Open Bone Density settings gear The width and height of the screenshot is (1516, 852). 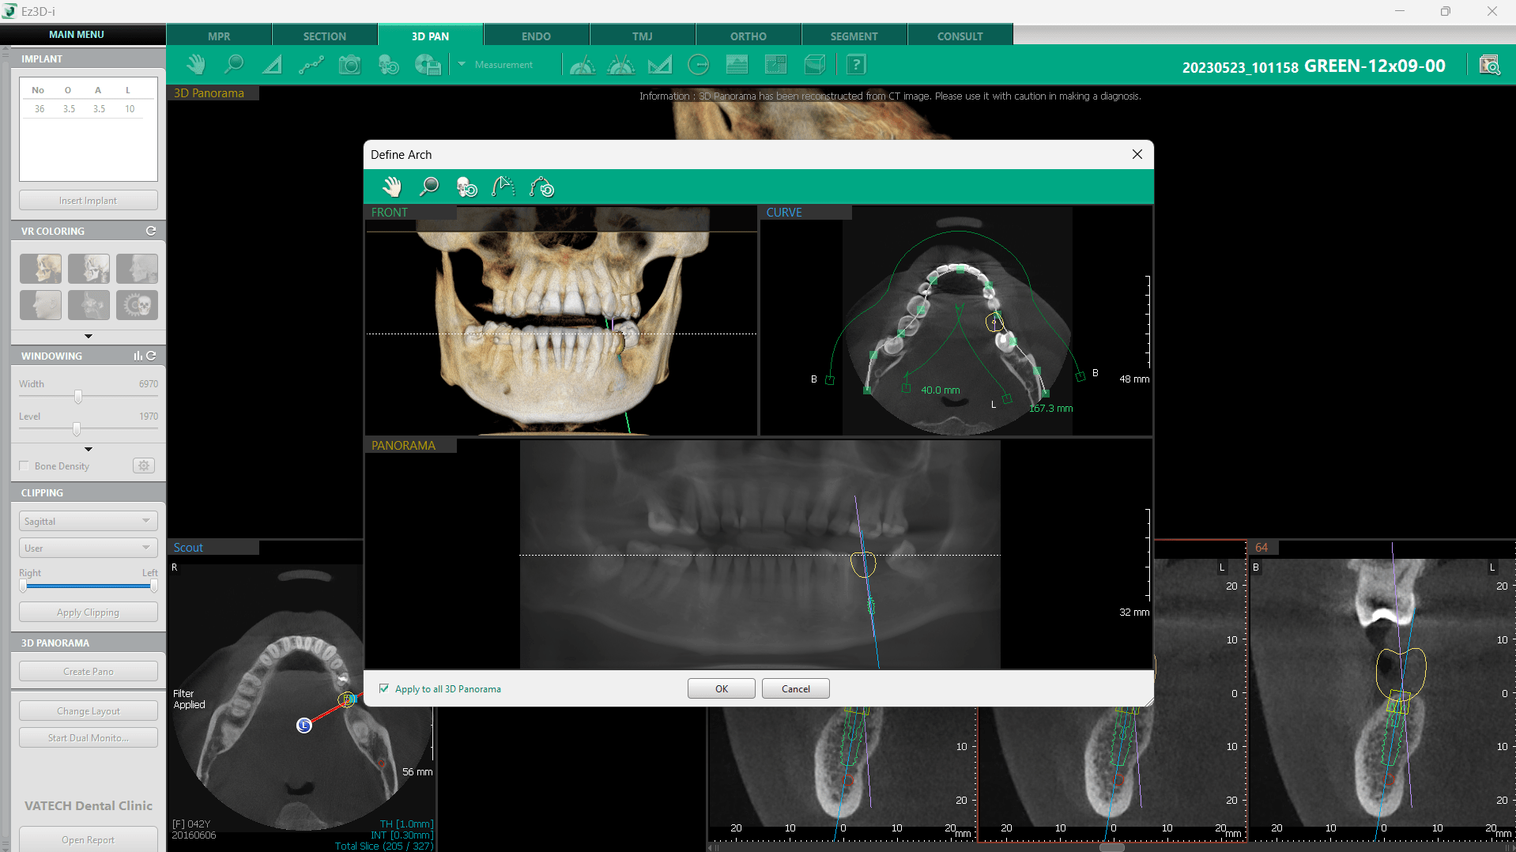(x=144, y=466)
